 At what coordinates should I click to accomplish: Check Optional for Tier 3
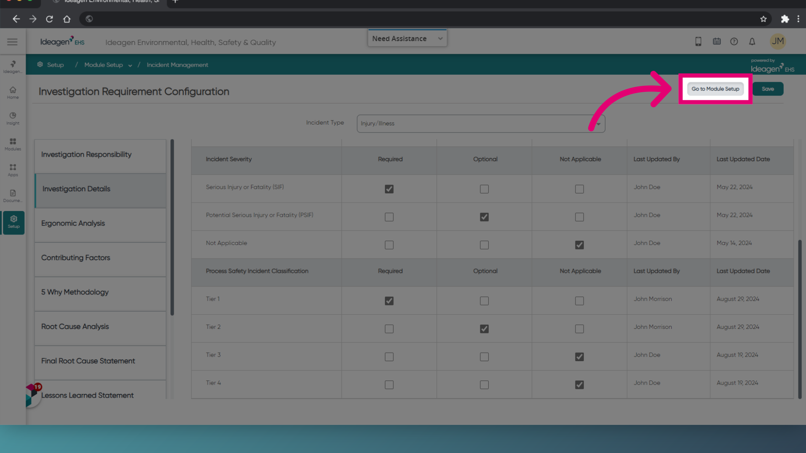click(484, 357)
